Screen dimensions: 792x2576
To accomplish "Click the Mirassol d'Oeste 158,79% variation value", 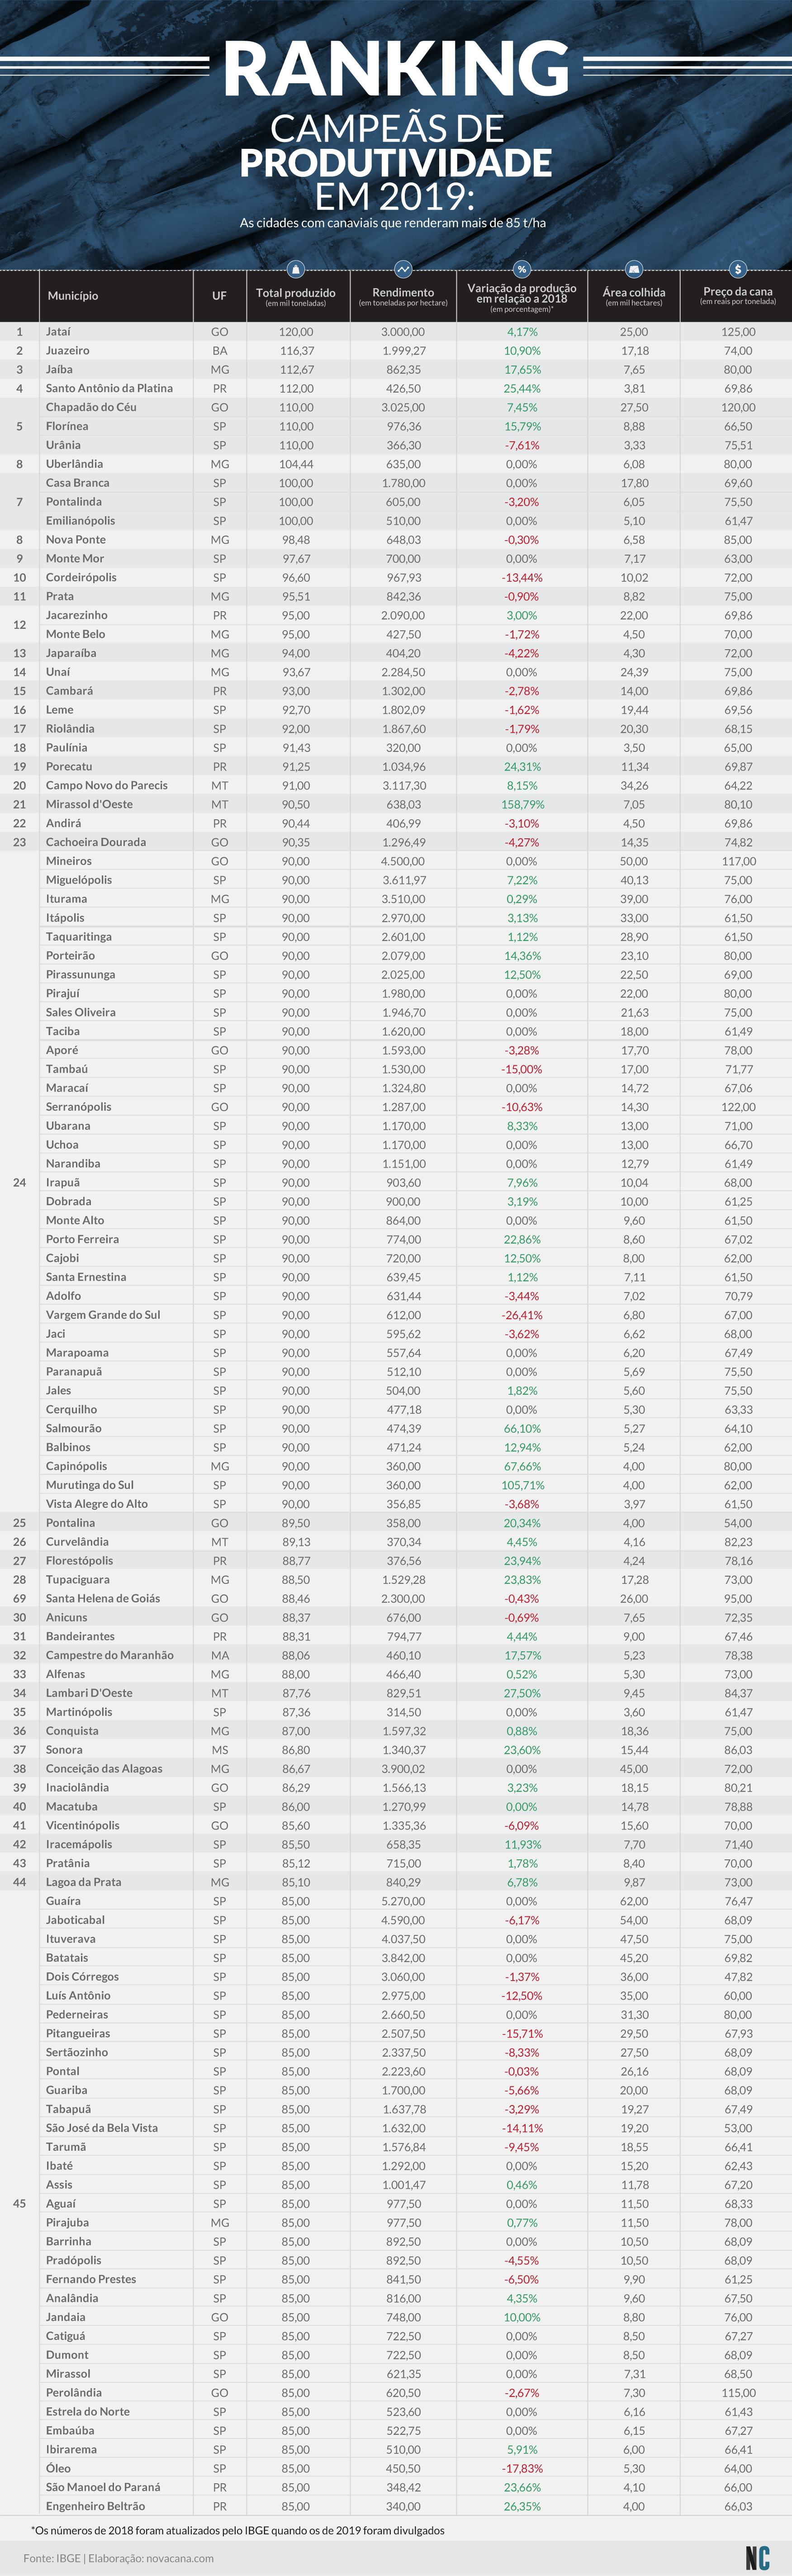I will [x=522, y=804].
